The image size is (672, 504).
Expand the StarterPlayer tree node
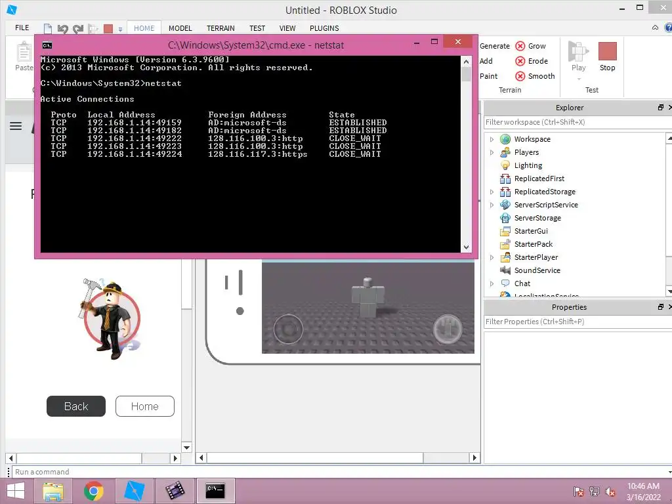point(492,257)
